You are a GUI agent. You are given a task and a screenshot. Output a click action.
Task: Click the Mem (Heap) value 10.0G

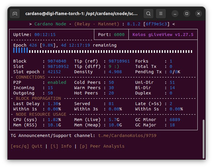click(x=115, y=125)
